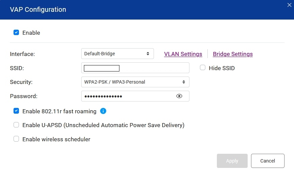The image size is (294, 175).
Task: Expand the Security WPA2-PSK / WPA3-Personal dropdown
Action: (x=135, y=82)
